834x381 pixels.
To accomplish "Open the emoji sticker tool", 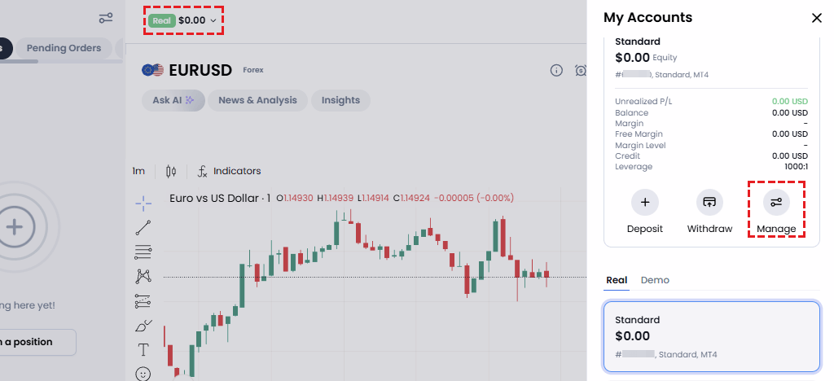I will click(143, 374).
